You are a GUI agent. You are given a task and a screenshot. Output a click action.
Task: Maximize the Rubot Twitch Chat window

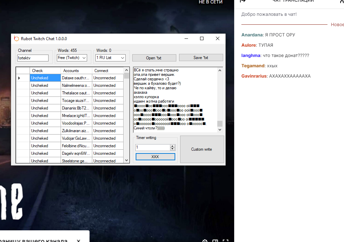tap(202, 39)
